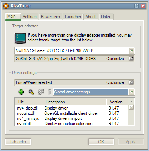Sort by the Description column header
This screenshot has width=149, height=151.
click(x=74, y=102)
